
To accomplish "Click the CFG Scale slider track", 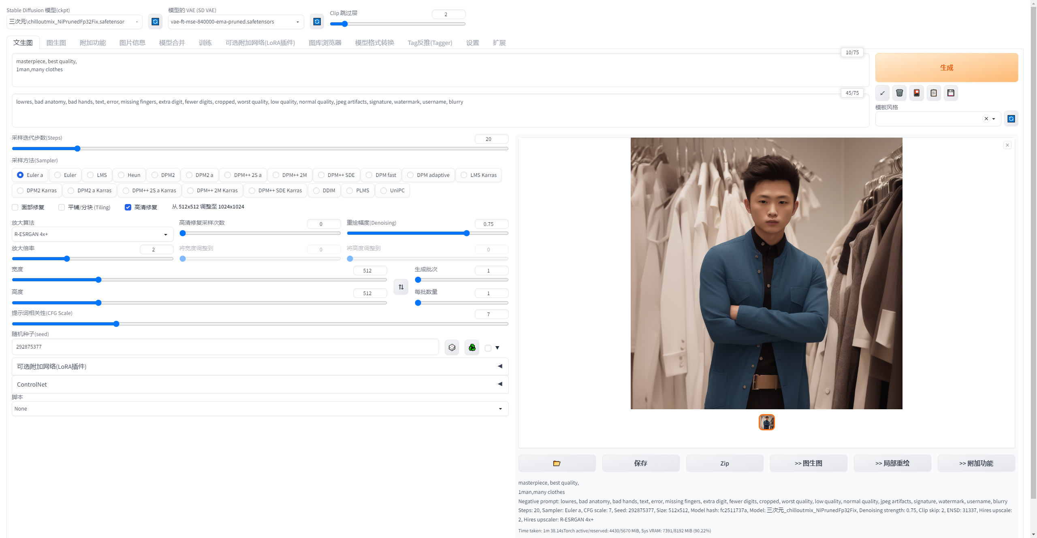I will [260, 324].
